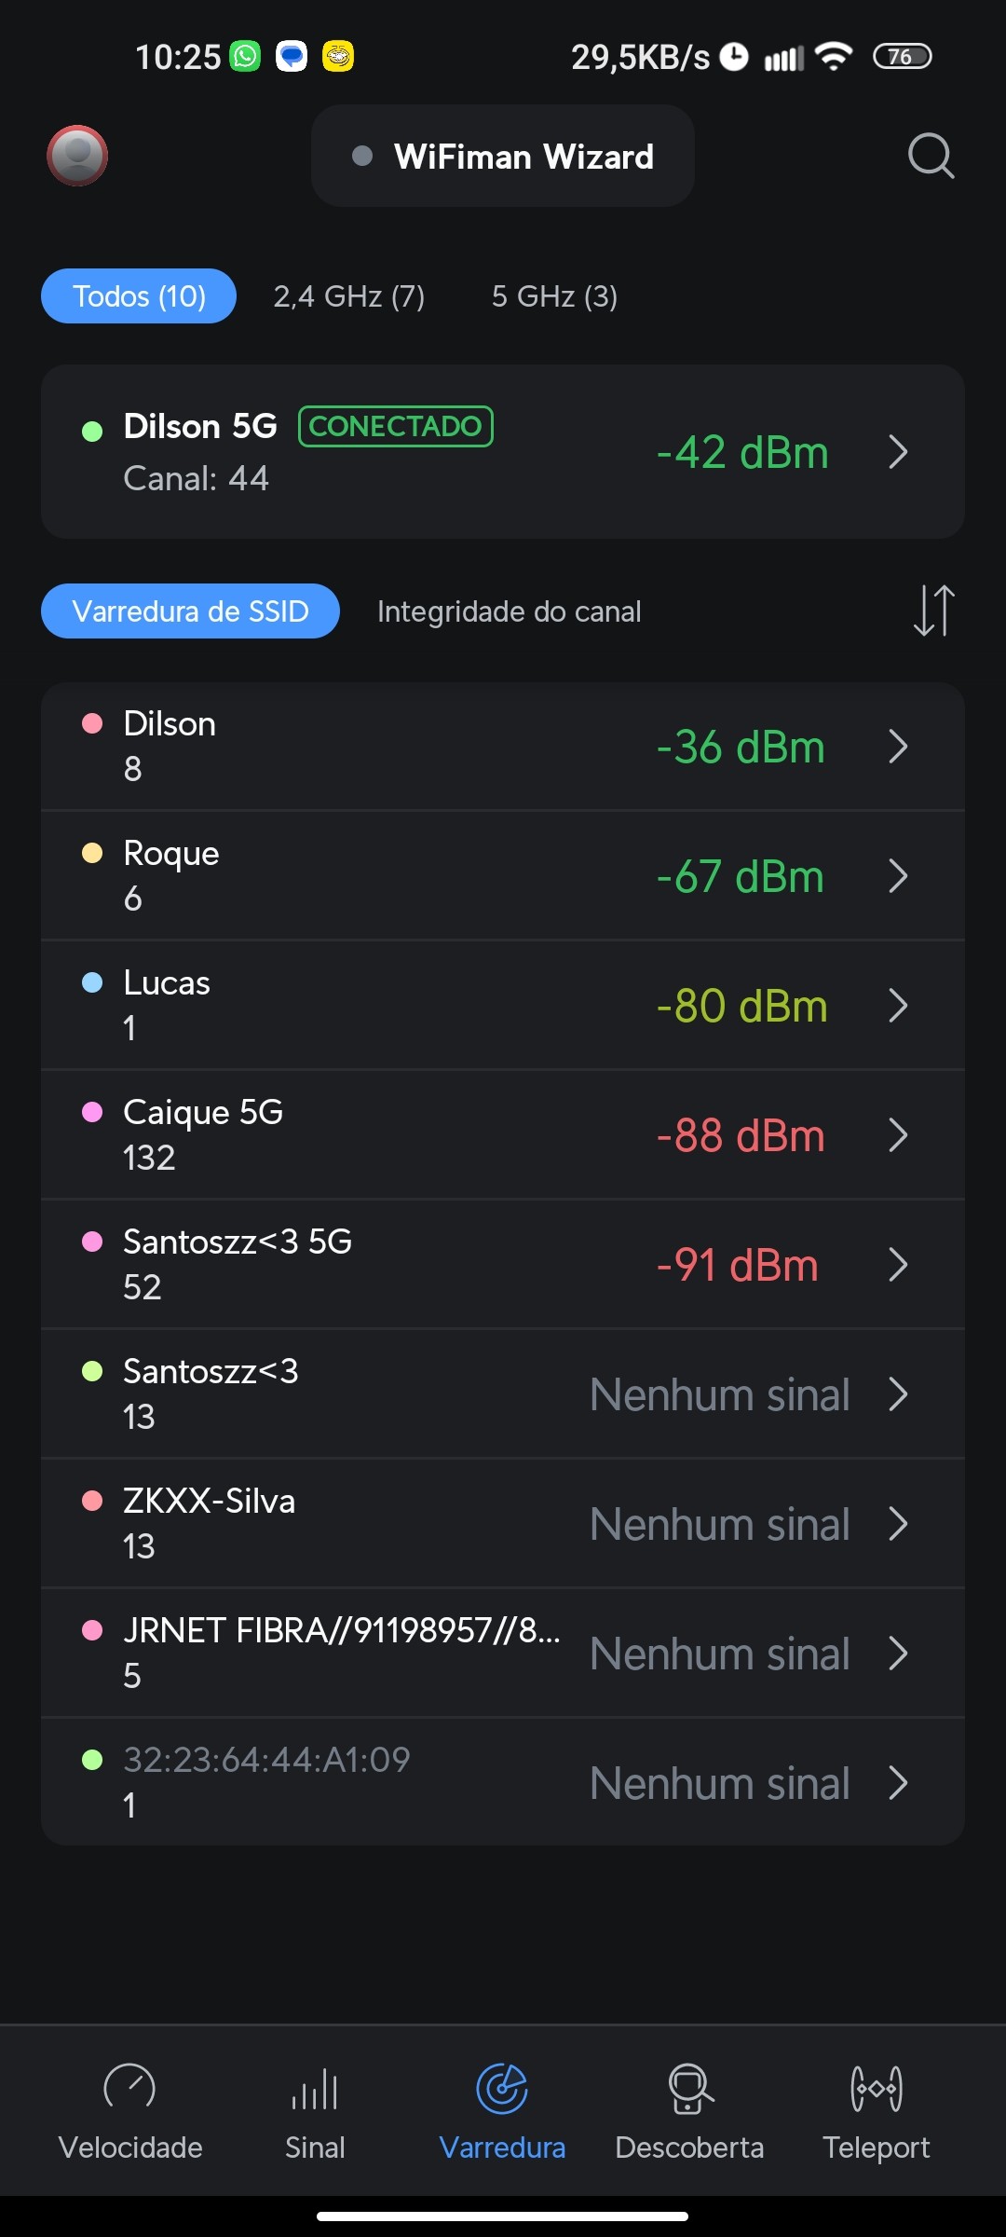Tap the pink dot beside Dilson

(x=92, y=724)
